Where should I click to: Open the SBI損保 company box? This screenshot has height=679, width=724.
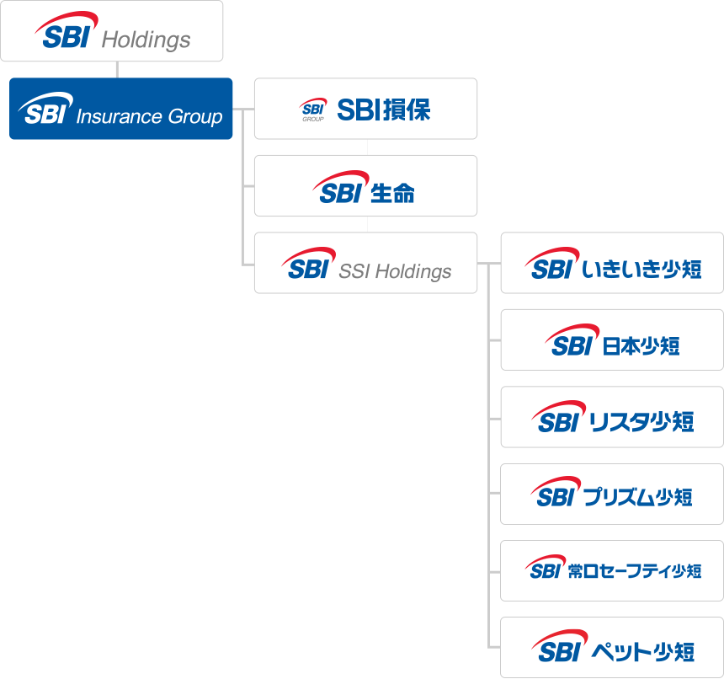pyautogui.click(x=365, y=109)
